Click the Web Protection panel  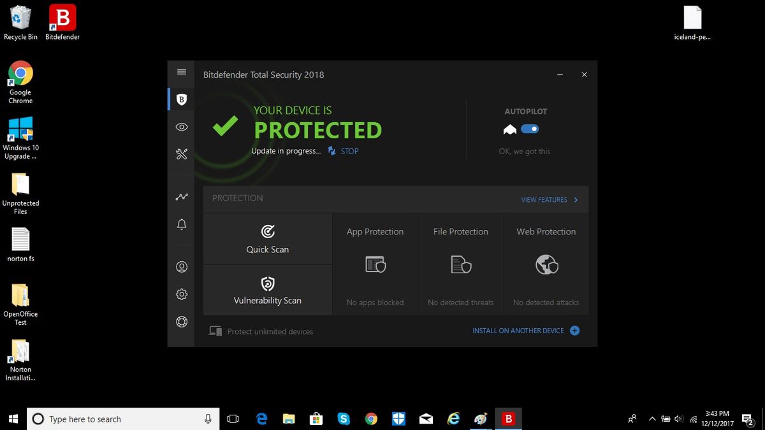click(x=546, y=264)
